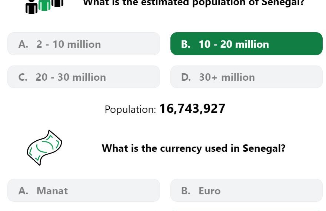Click the population figure 16,743,927
This screenshot has width=326, height=211.
[x=192, y=108]
